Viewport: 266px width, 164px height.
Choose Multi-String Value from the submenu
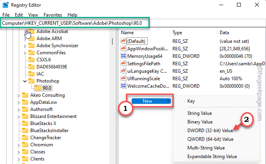coord(206,148)
